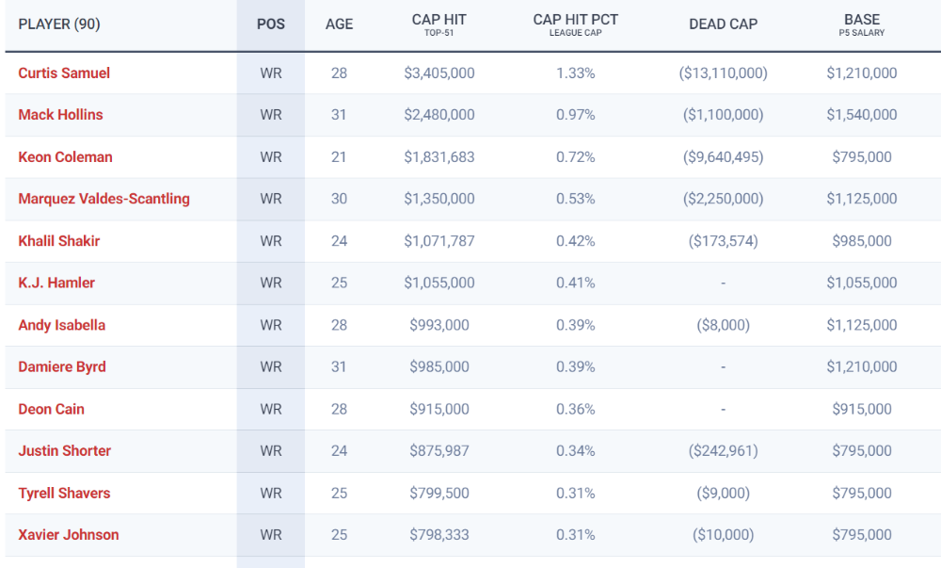Sort by CAP HIT PCT League Cap header
This screenshot has height=568, width=941.
point(576,24)
